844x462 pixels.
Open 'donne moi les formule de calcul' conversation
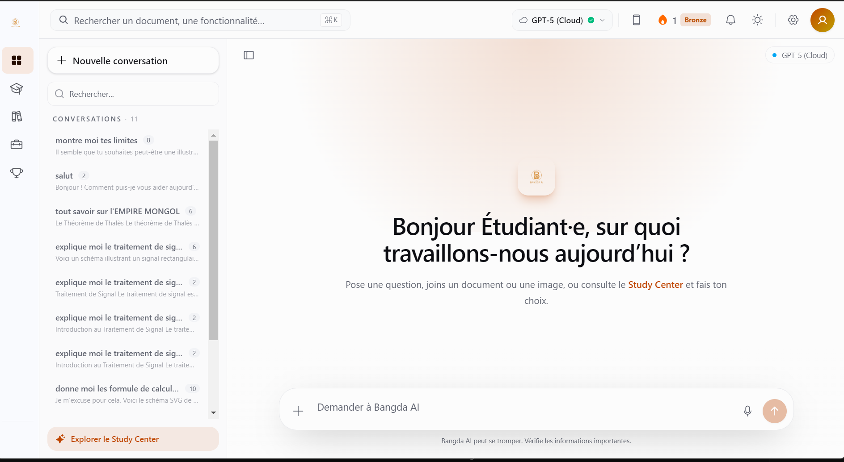point(127,394)
